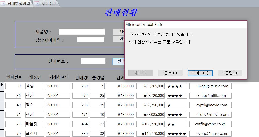
Task: Select the 제품명 cell containing 팩스
Action: pyautogui.click(x=35, y=105)
